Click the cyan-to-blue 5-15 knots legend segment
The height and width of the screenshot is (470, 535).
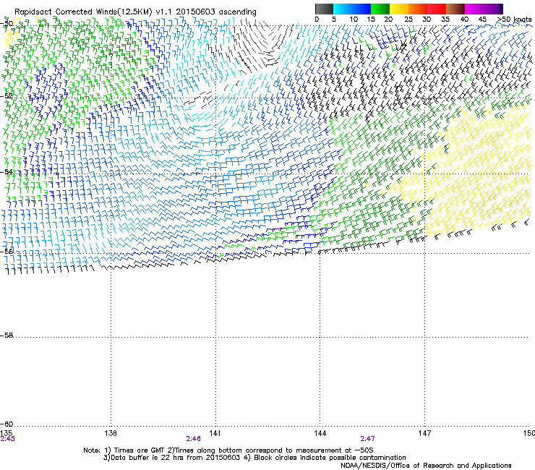pos(352,9)
